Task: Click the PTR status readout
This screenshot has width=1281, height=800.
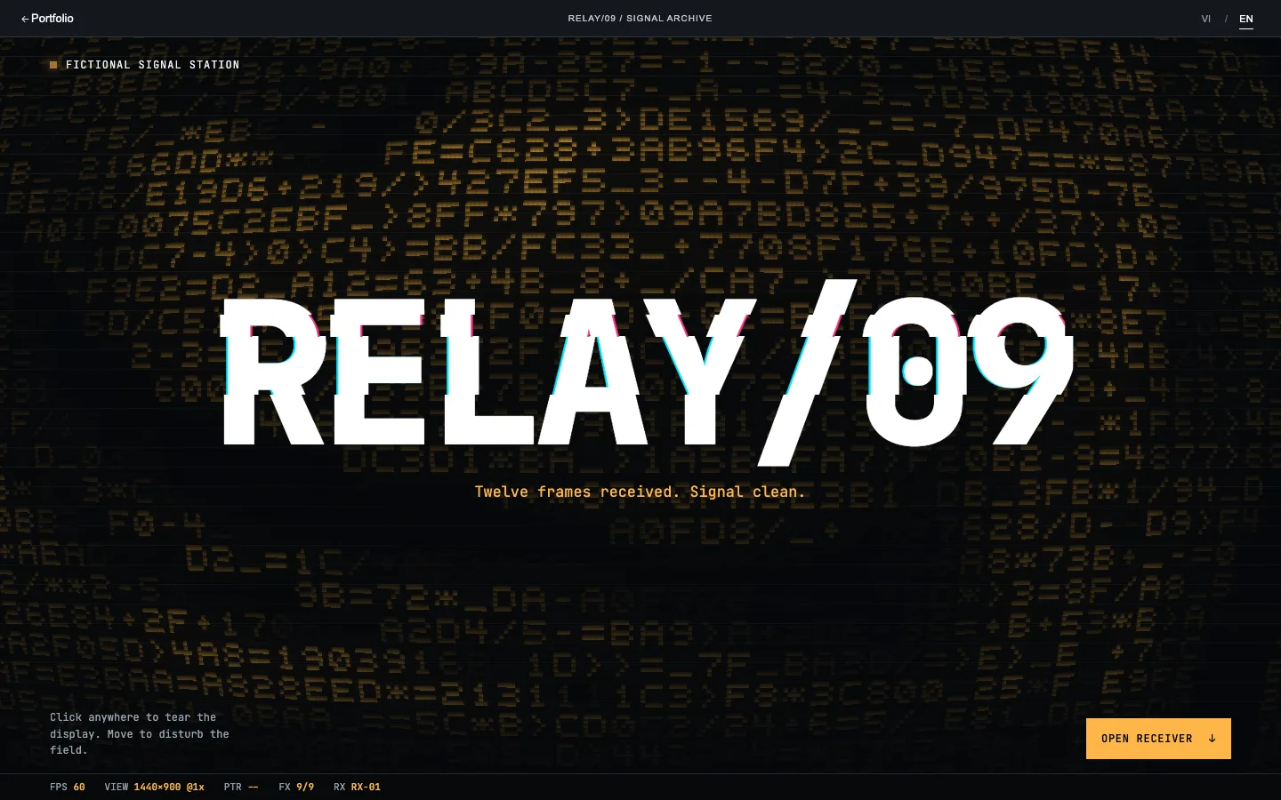Action: pyautogui.click(x=241, y=787)
